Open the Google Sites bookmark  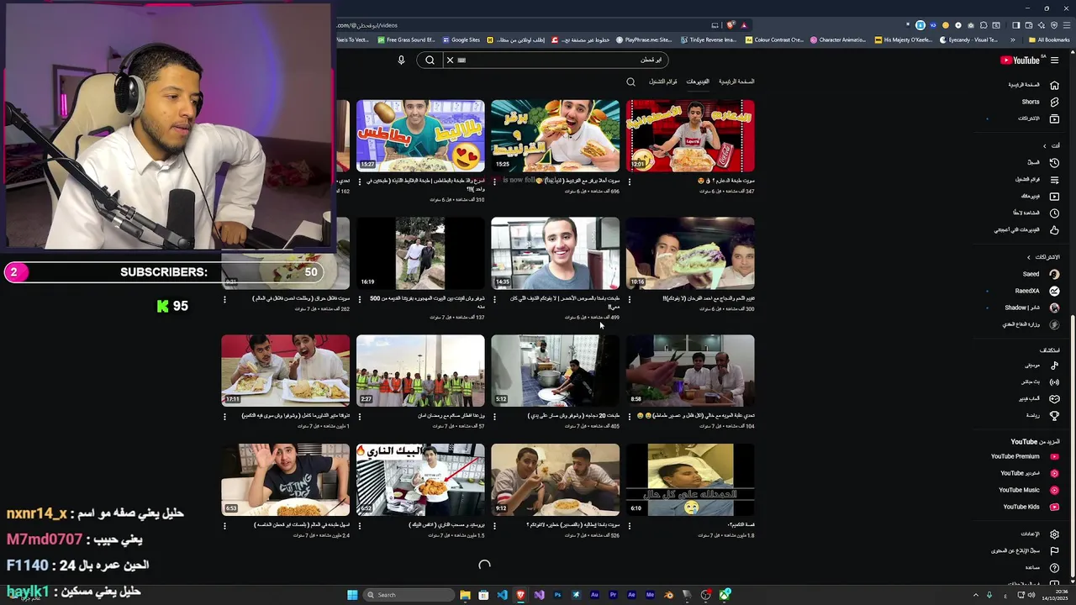coord(461,39)
